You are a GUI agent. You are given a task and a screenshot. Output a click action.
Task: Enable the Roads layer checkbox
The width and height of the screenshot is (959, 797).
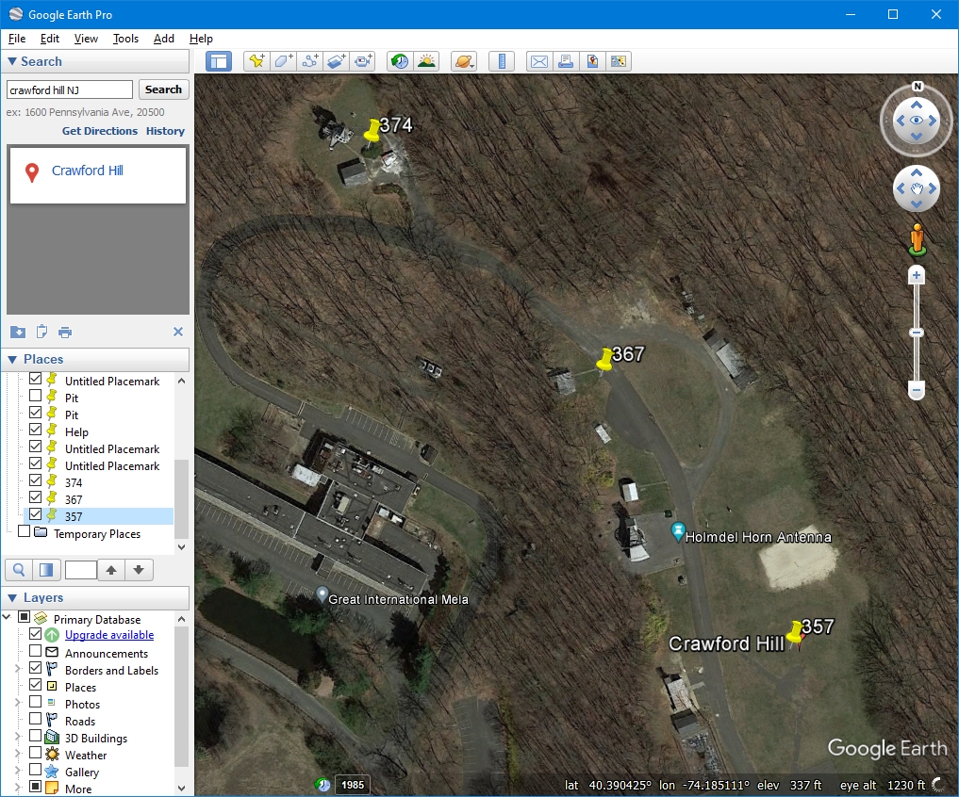[x=36, y=720]
